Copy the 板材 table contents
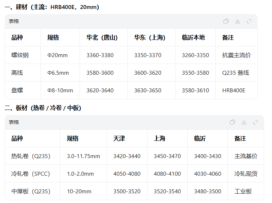This screenshot has width=272, height=203. click(x=233, y=122)
